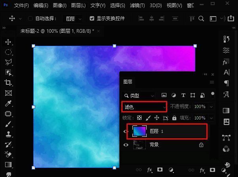The height and width of the screenshot is (177, 238).
Task: Select the Move tool in left toolbar
Action: (8, 42)
